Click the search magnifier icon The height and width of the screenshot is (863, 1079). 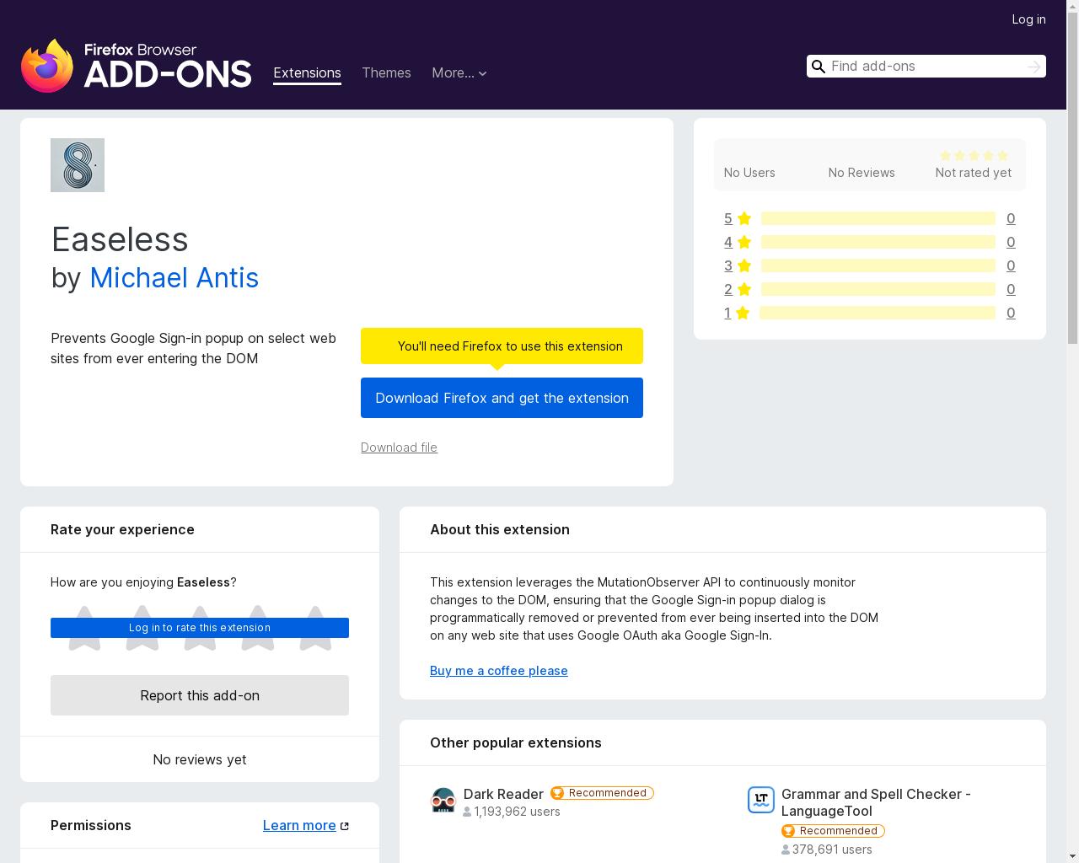[819, 67]
